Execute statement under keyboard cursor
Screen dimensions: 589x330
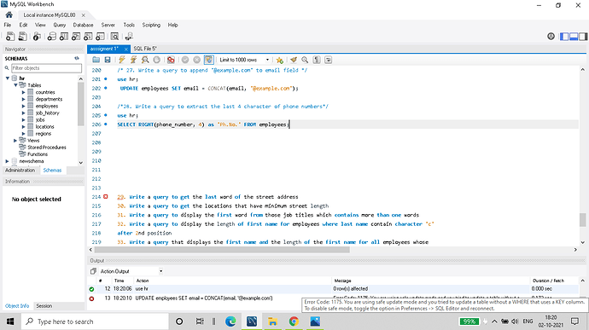[x=133, y=60]
